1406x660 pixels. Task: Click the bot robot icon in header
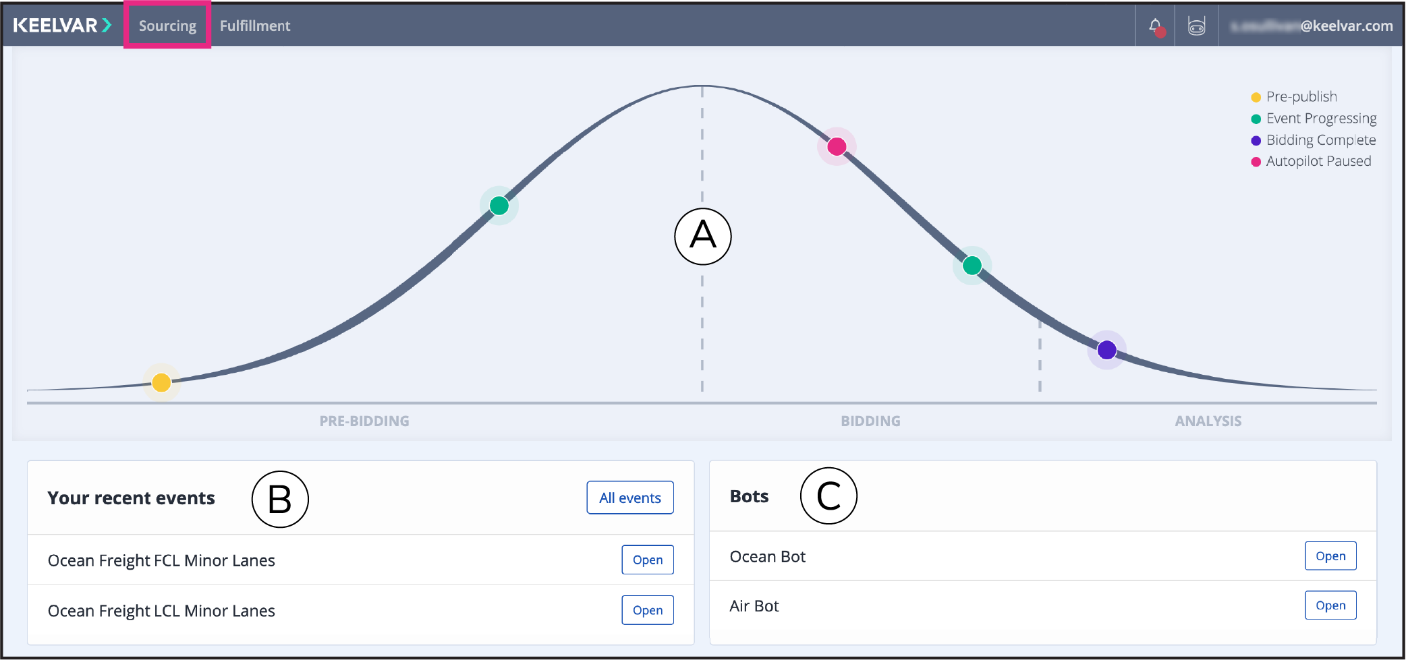[1196, 26]
